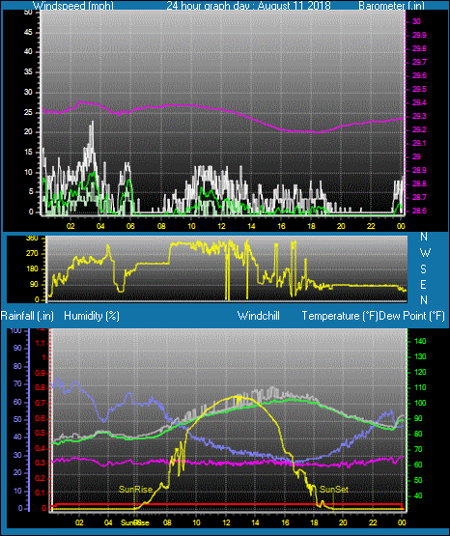Click "15" on the windspeed axis
This screenshot has height=536, width=450.
click(x=28, y=153)
